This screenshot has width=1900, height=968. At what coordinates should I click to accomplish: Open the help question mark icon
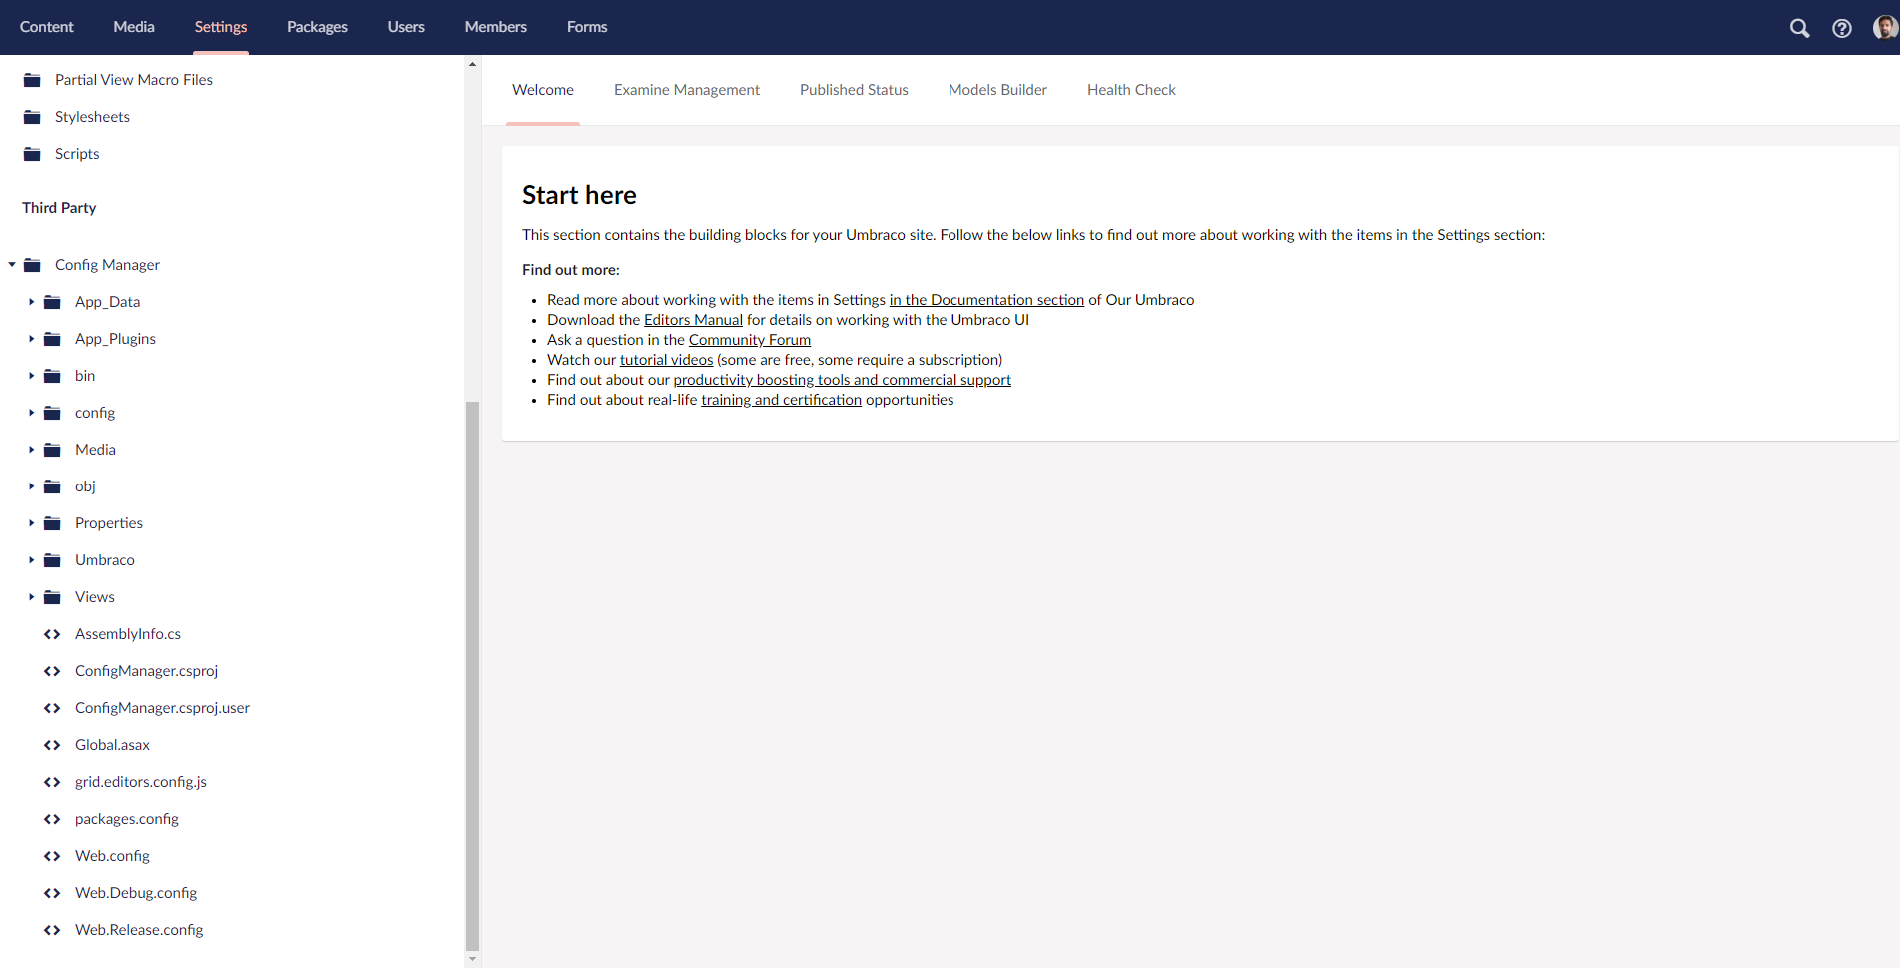(1841, 28)
